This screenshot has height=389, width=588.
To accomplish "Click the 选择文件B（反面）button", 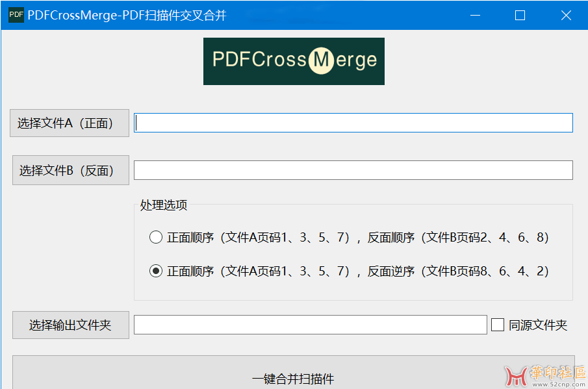I will pyautogui.click(x=71, y=170).
